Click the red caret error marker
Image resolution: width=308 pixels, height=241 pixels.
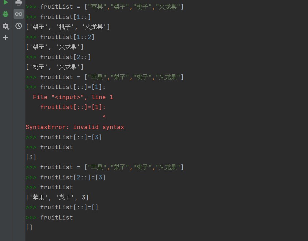[x=104, y=117]
